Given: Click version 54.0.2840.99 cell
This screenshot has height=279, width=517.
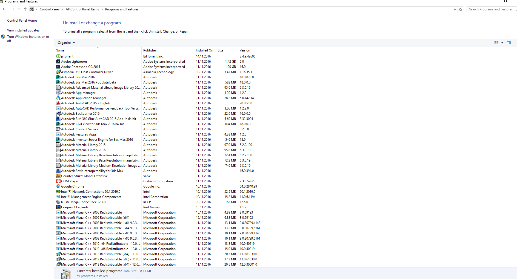Looking at the screenshot, I should pos(248,186).
